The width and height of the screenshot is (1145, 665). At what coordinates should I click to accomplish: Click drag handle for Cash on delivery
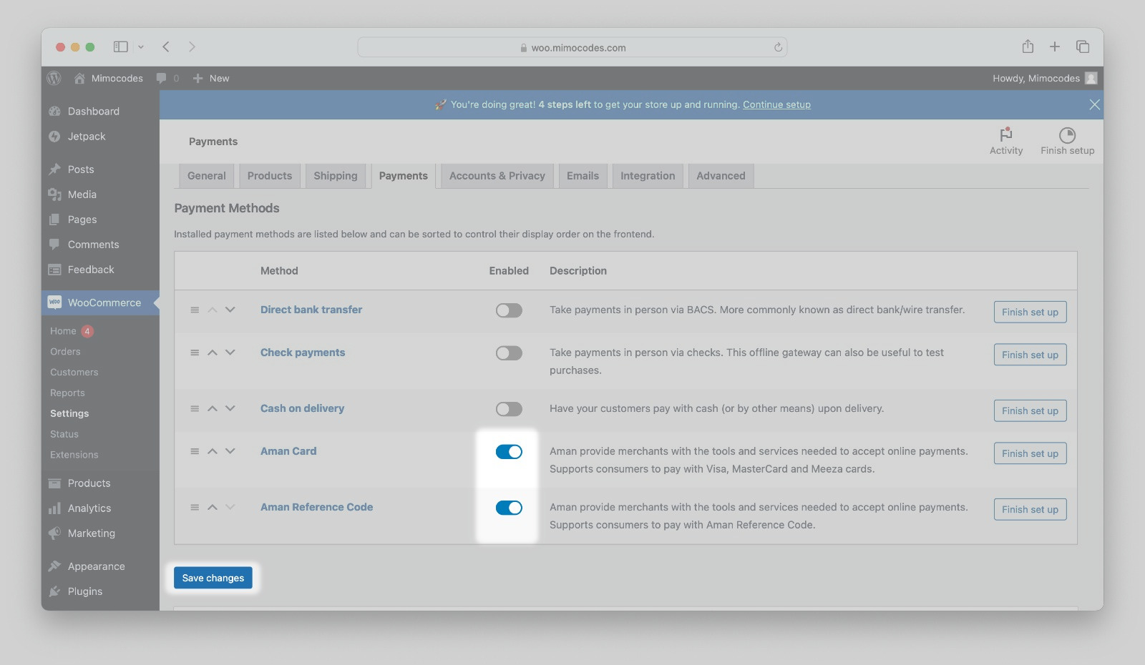(x=195, y=409)
